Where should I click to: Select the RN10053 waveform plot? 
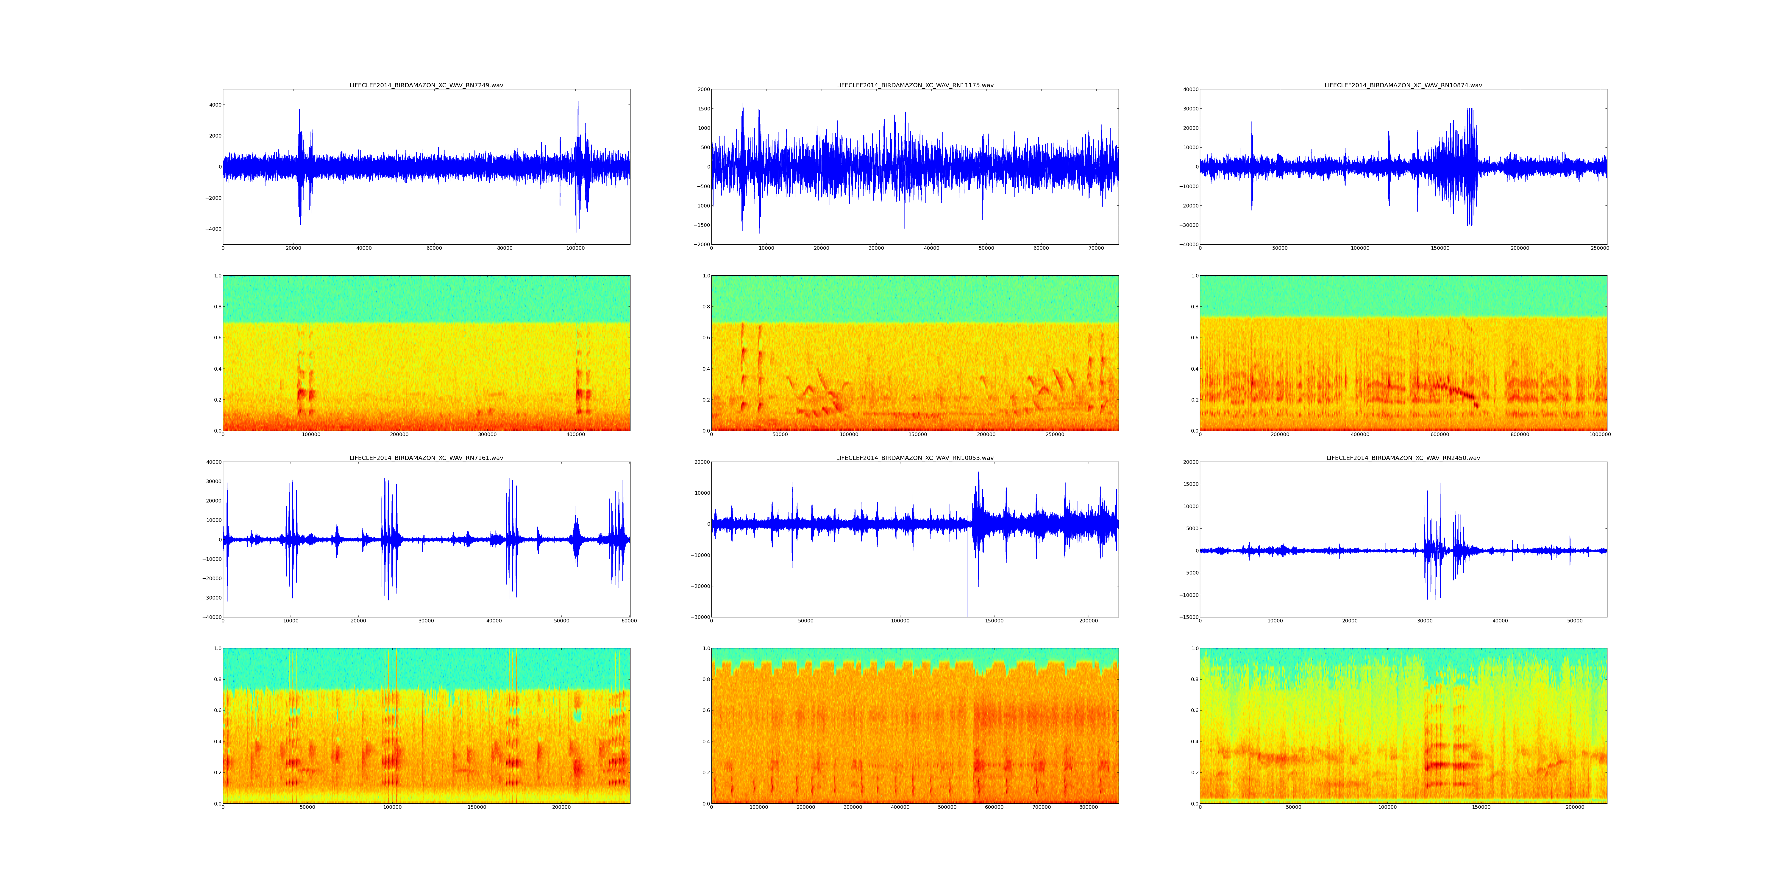click(x=914, y=539)
